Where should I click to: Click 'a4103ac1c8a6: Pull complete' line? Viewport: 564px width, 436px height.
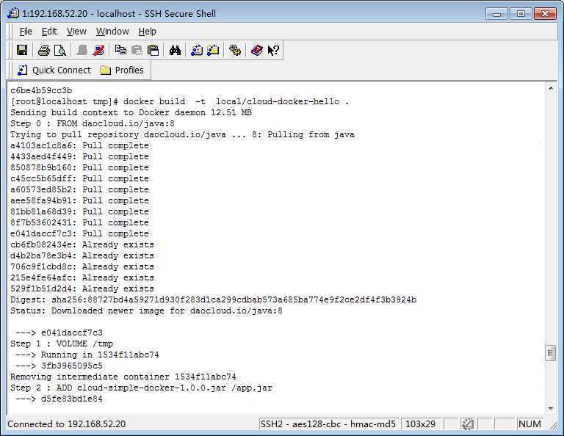coord(79,145)
